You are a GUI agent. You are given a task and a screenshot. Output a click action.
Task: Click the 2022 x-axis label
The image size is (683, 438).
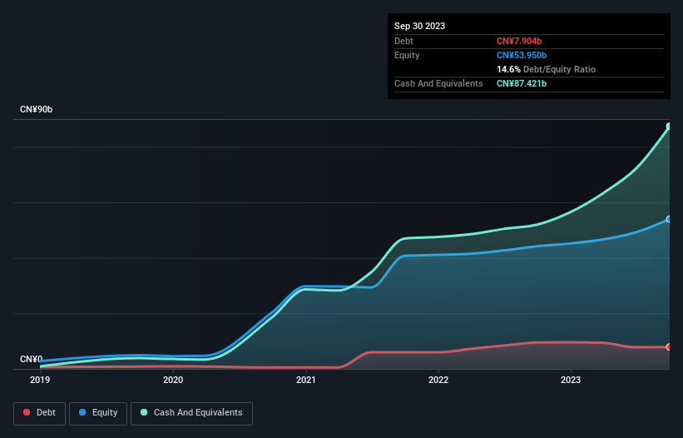pos(438,380)
